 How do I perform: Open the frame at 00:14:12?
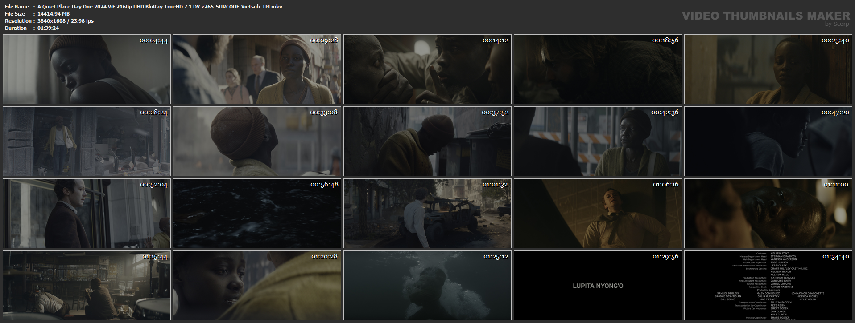(427, 69)
